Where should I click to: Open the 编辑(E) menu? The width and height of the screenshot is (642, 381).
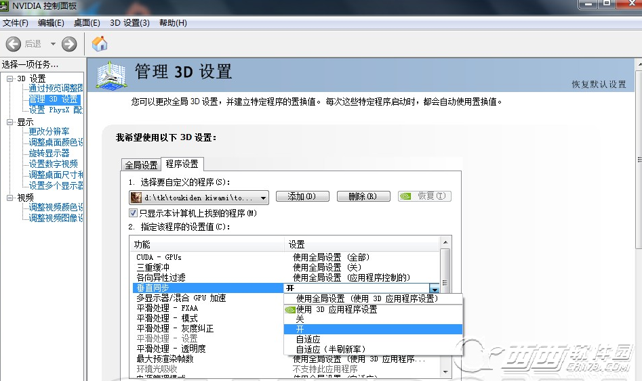click(x=51, y=23)
